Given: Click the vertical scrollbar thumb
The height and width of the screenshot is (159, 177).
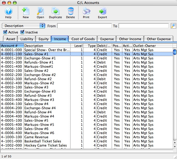Looking at the screenshot, I should coord(175,52).
